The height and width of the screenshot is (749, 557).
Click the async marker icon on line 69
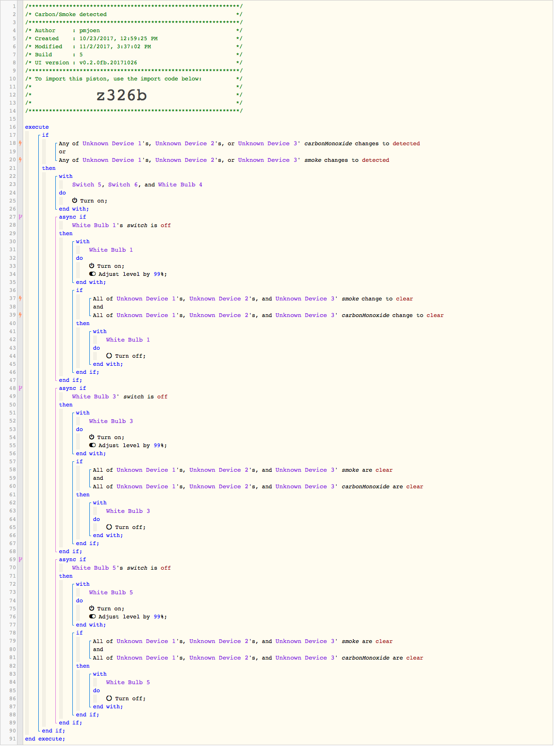pyautogui.click(x=20, y=559)
